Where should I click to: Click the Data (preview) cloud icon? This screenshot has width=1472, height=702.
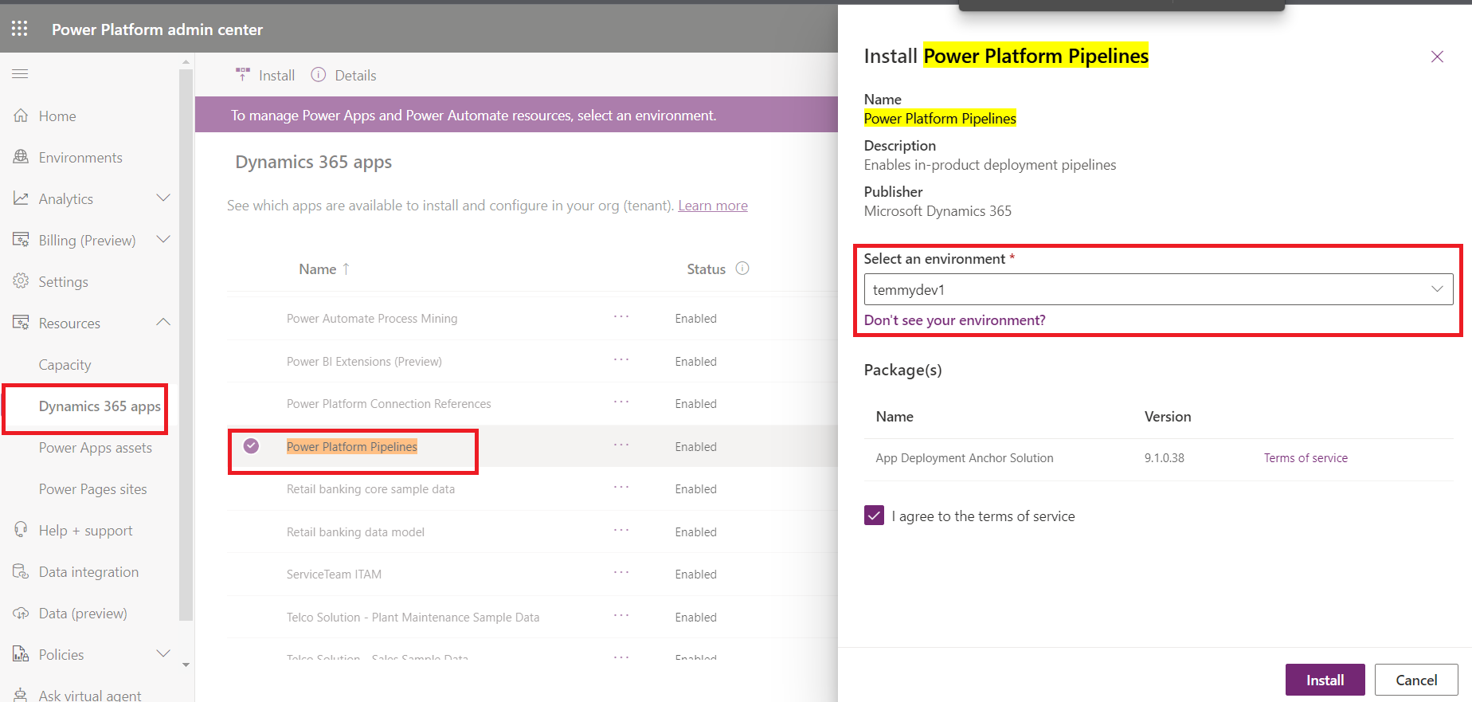pos(22,613)
